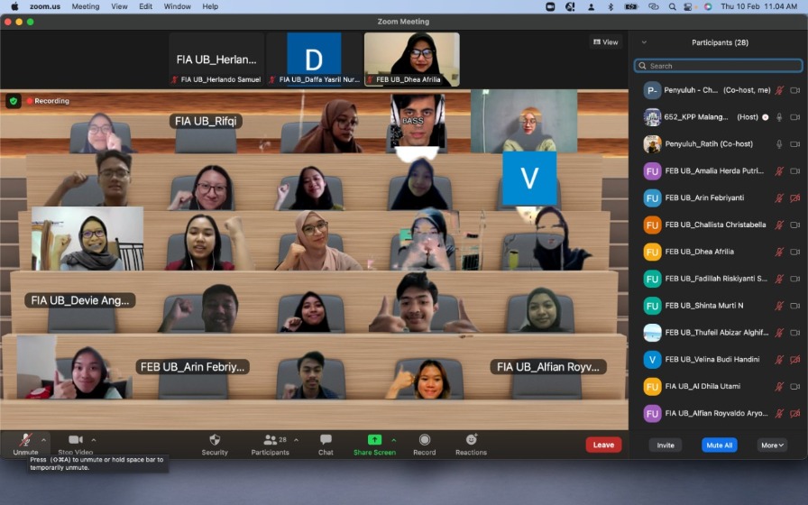
Task: Open the Meeting menu in menu bar
Action: point(86,6)
